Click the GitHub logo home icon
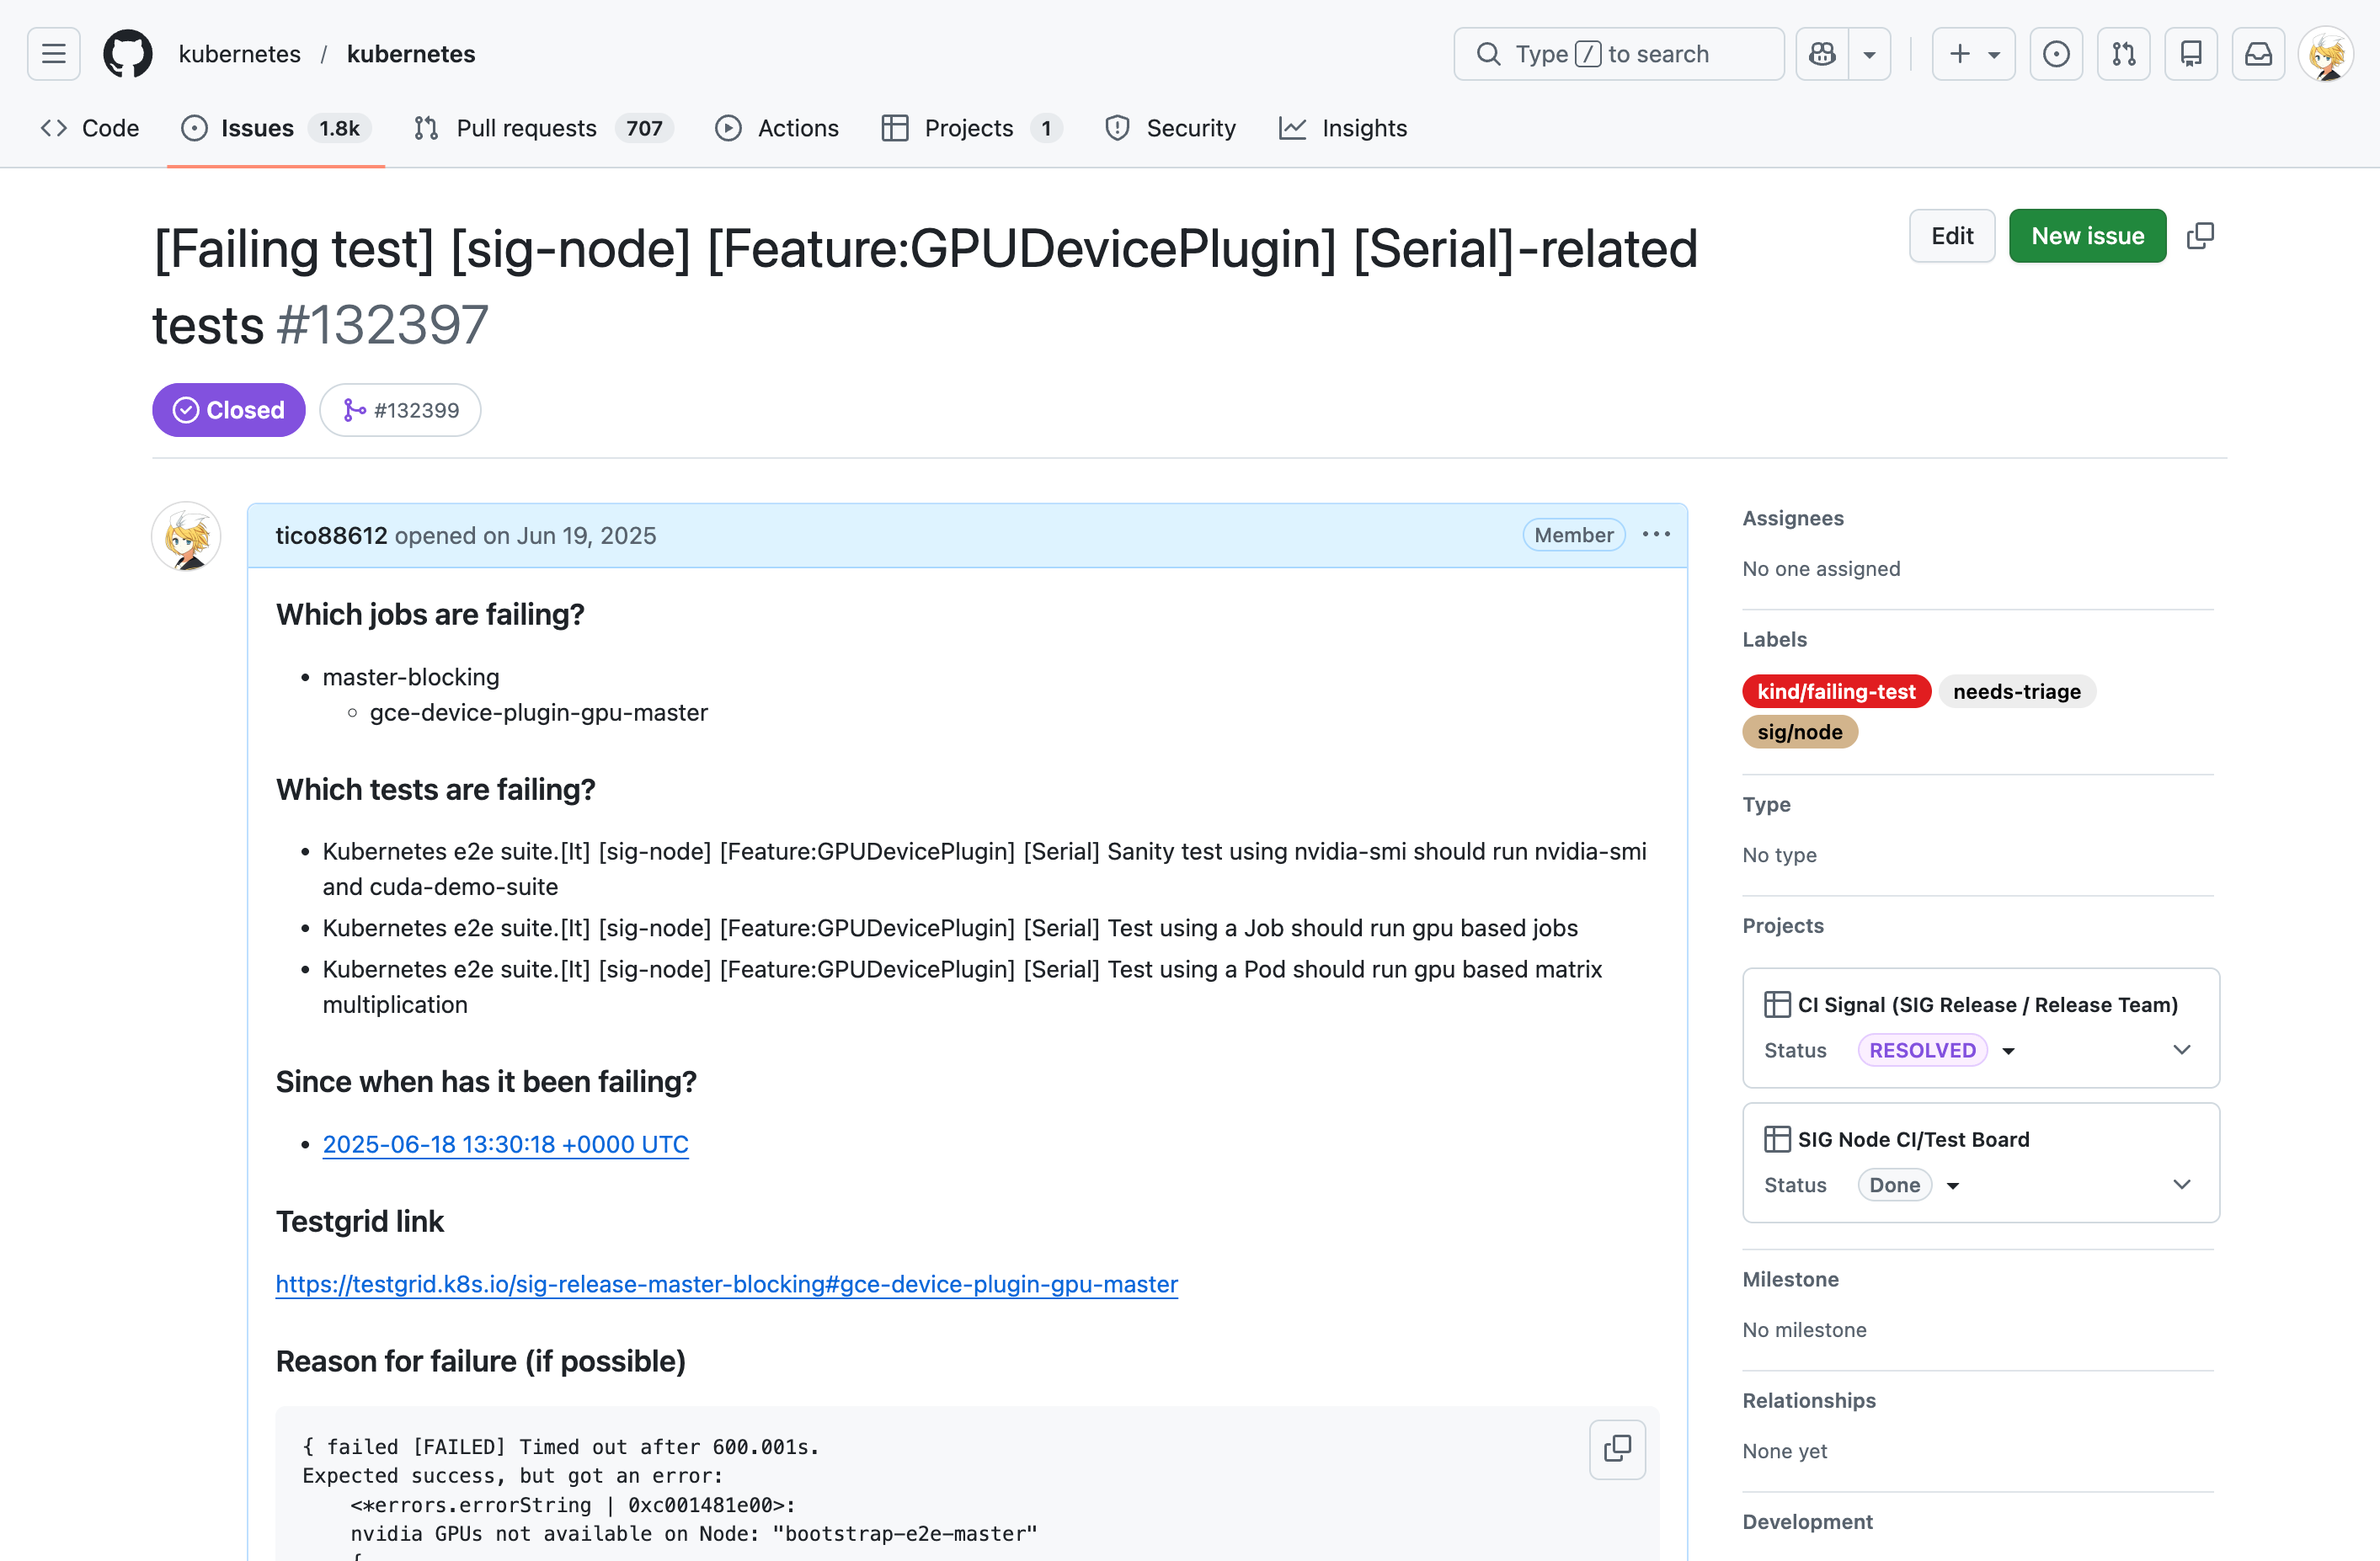Screen dimensions: 2380x1561 click(128, 54)
